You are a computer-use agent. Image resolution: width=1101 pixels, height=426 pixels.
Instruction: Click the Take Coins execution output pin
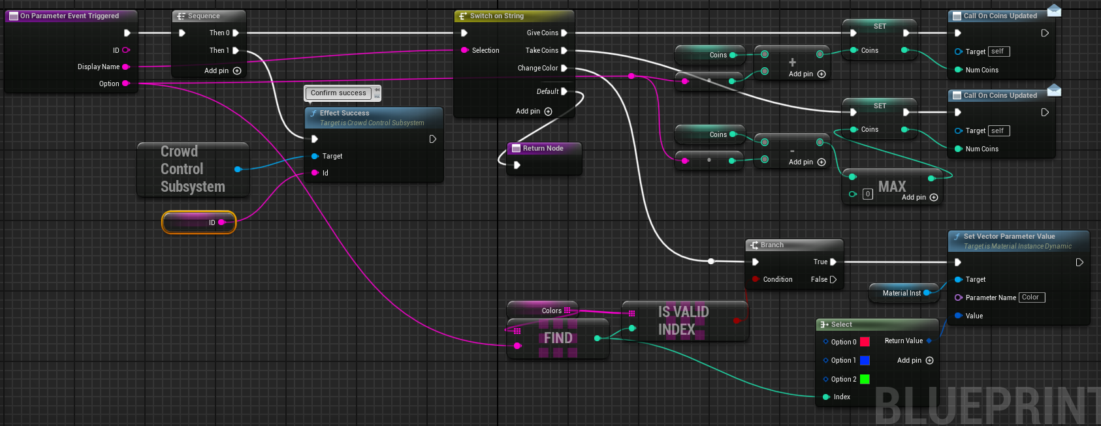point(564,50)
